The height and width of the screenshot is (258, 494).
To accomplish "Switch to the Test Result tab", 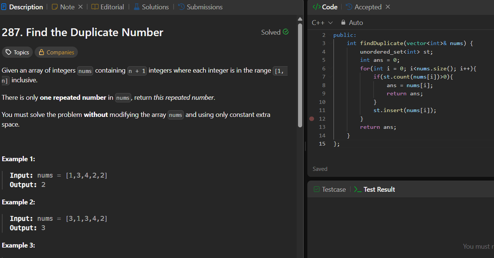I will pyautogui.click(x=375, y=189).
